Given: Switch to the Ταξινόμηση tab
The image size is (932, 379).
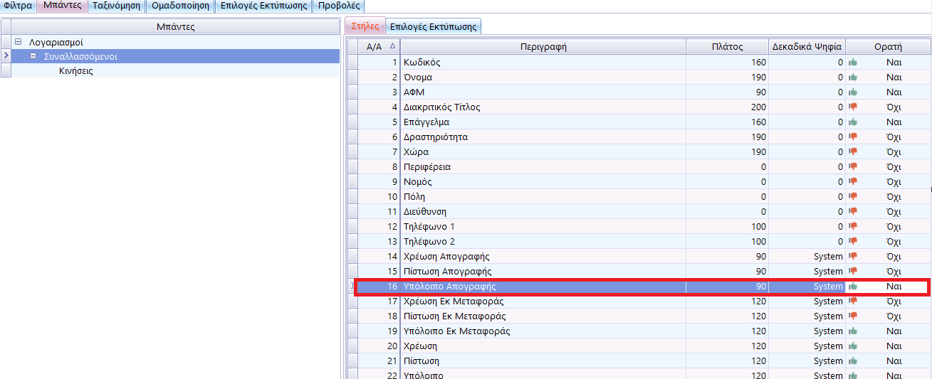Looking at the screenshot, I should coord(117,6).
